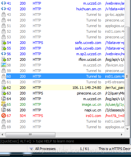Click the filter icon beside All Processes
131x157 pixels.
(31, 149)
